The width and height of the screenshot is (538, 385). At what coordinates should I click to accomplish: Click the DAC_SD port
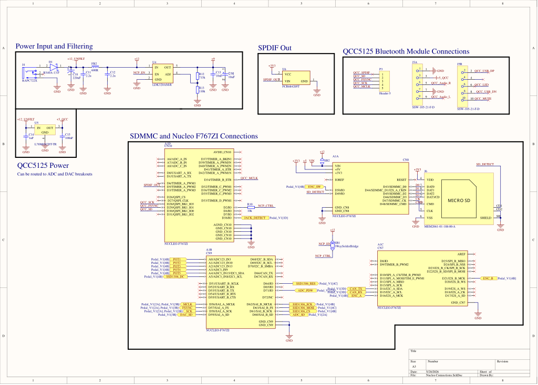click(187, 315)
